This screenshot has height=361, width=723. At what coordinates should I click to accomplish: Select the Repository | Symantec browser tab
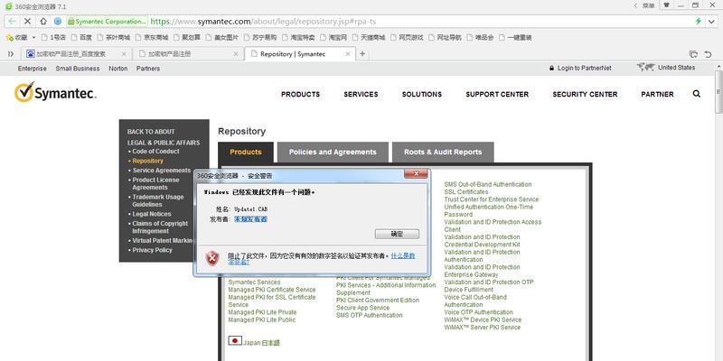[x=300, y=54]
